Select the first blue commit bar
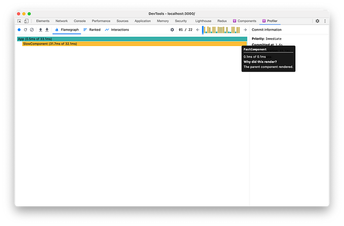Screen dimensions: 344x226 pos(203,30)
